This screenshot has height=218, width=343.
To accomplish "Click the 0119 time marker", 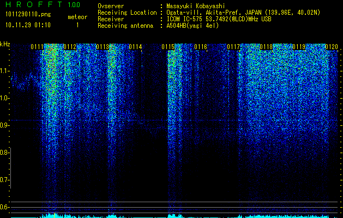I will coord(299,47).
